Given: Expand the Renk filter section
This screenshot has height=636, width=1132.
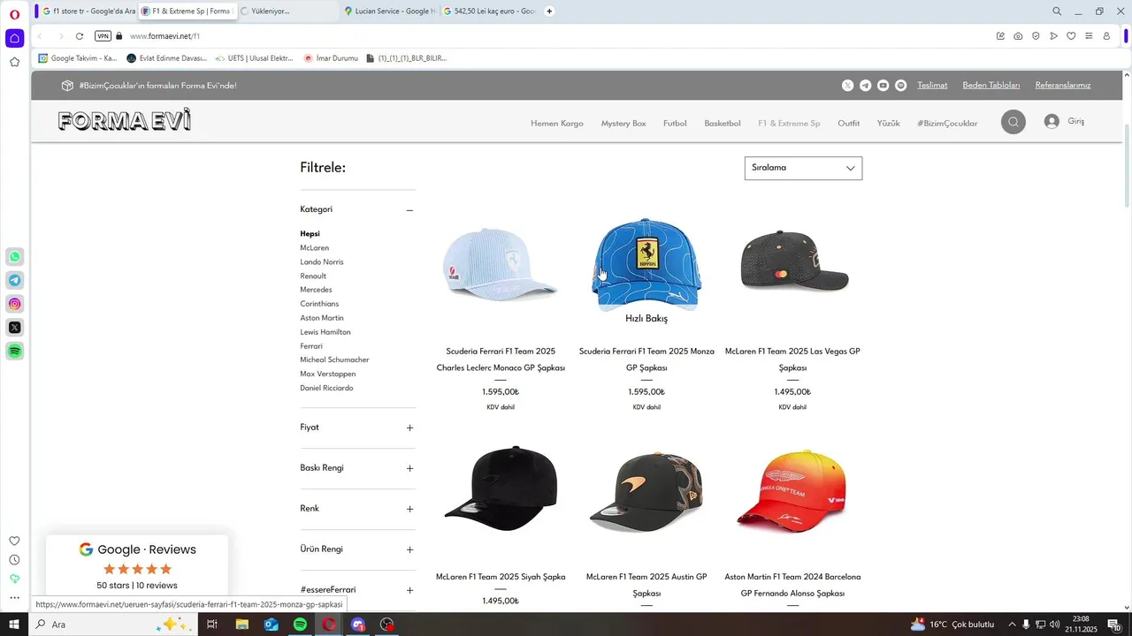Looking at the screenshot, I should coord(409,509).
